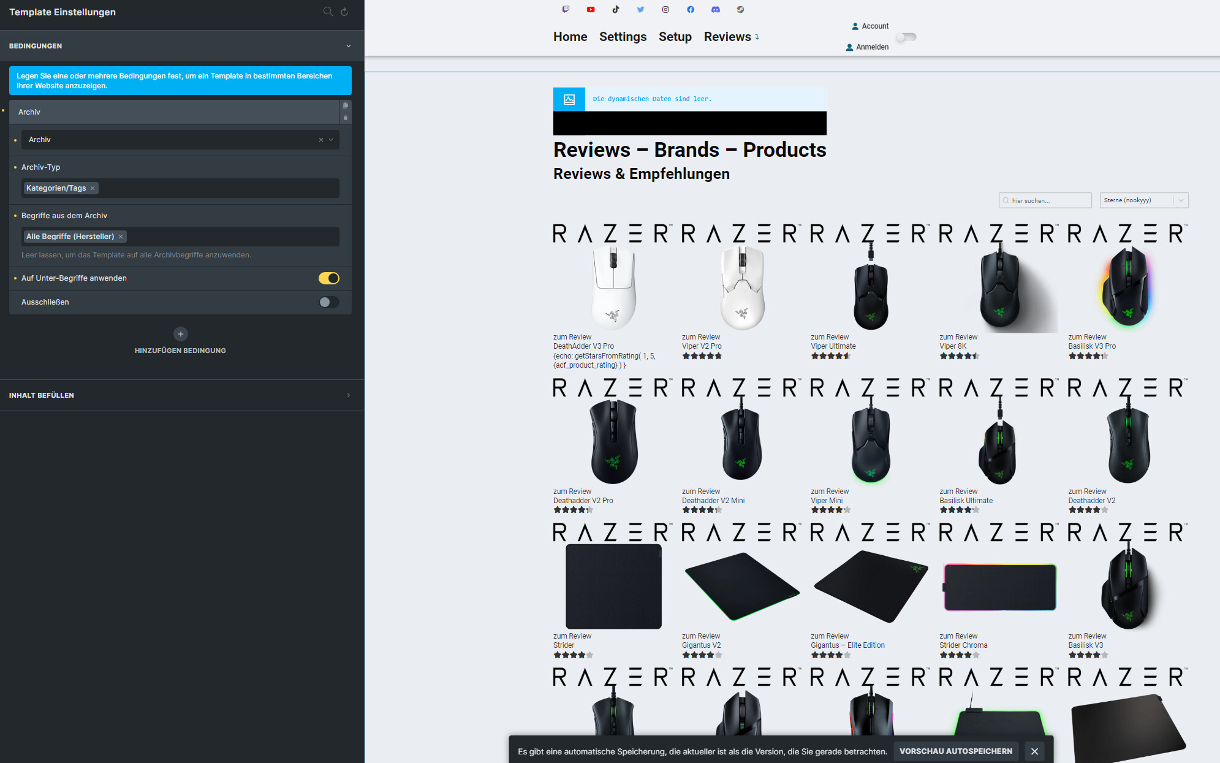Viewport: 1220px width, 763px height.
Task: Open zum Review for Basilisk V3
Action: [x=1087, y=636]
